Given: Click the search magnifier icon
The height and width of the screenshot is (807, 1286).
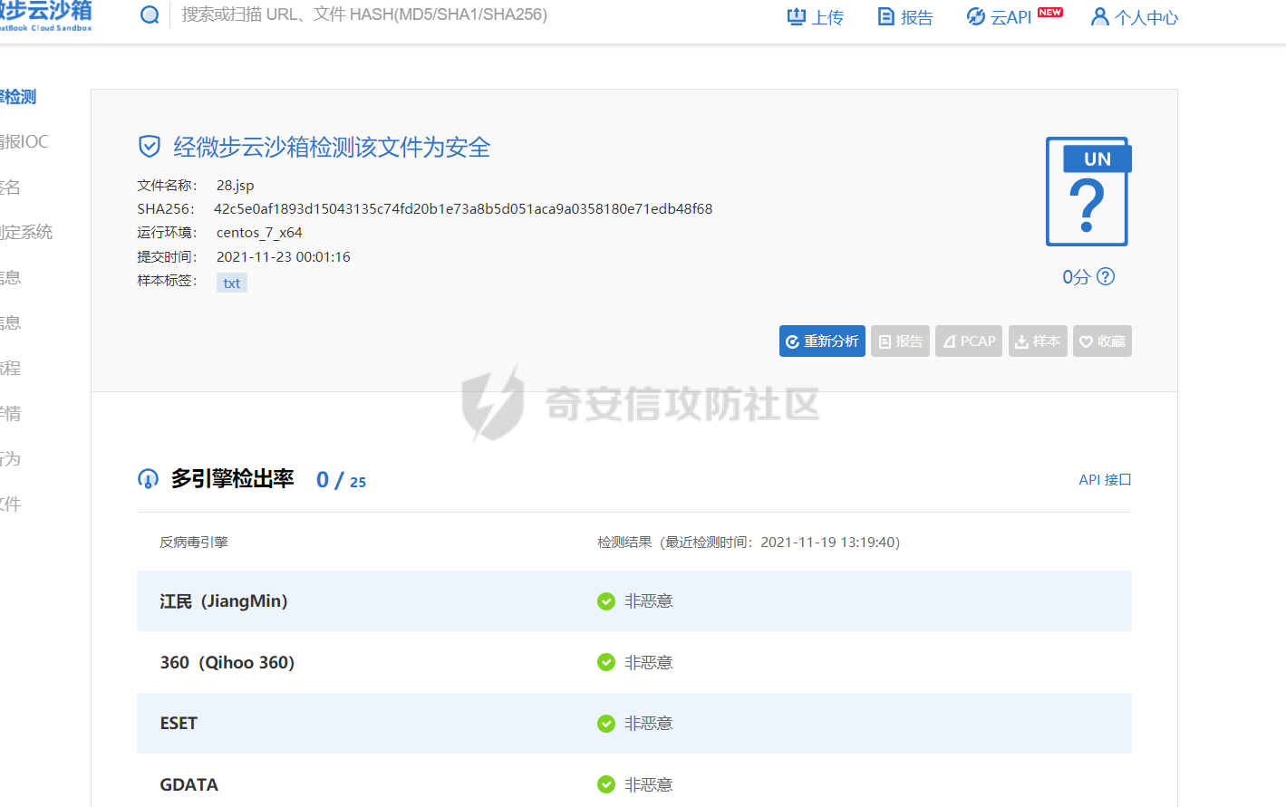Looking at the screenshot, I should click(x=150, y=15).
